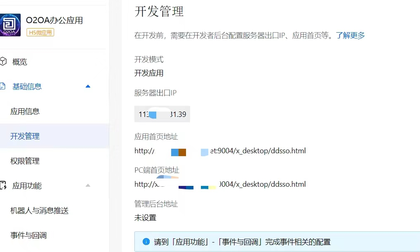
Task: Open the 事件与回调 submenu item
Action: (x=29, y=235)
